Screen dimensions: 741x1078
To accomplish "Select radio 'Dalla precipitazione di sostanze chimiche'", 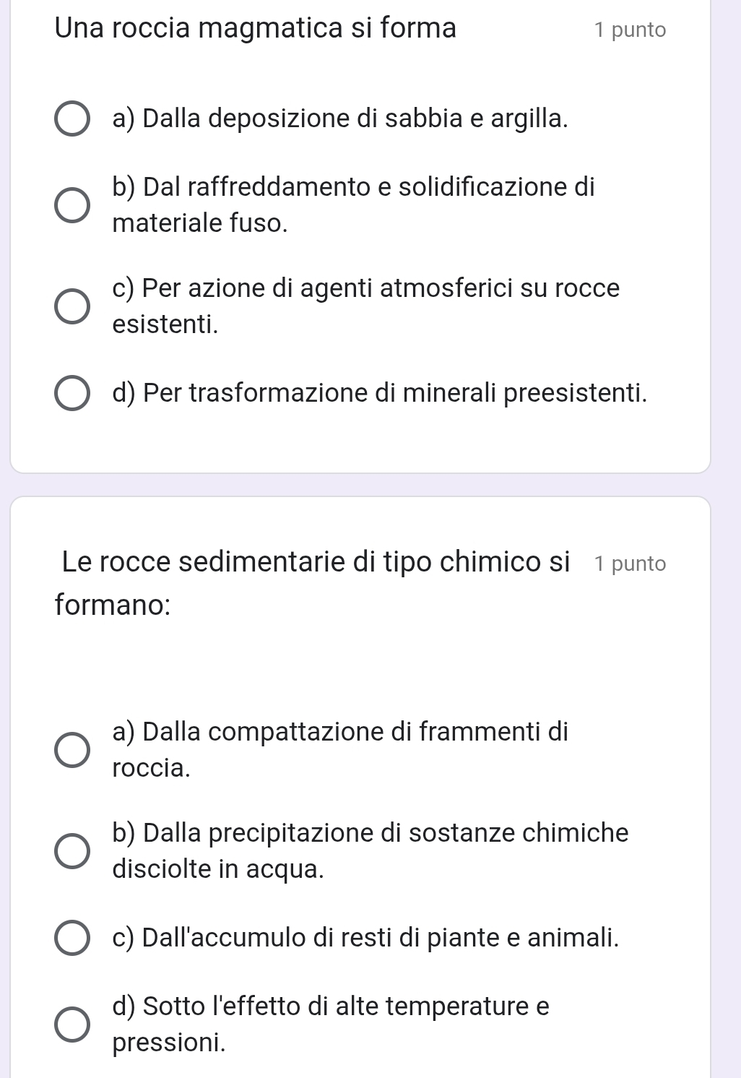I will [x=73, y=851].
